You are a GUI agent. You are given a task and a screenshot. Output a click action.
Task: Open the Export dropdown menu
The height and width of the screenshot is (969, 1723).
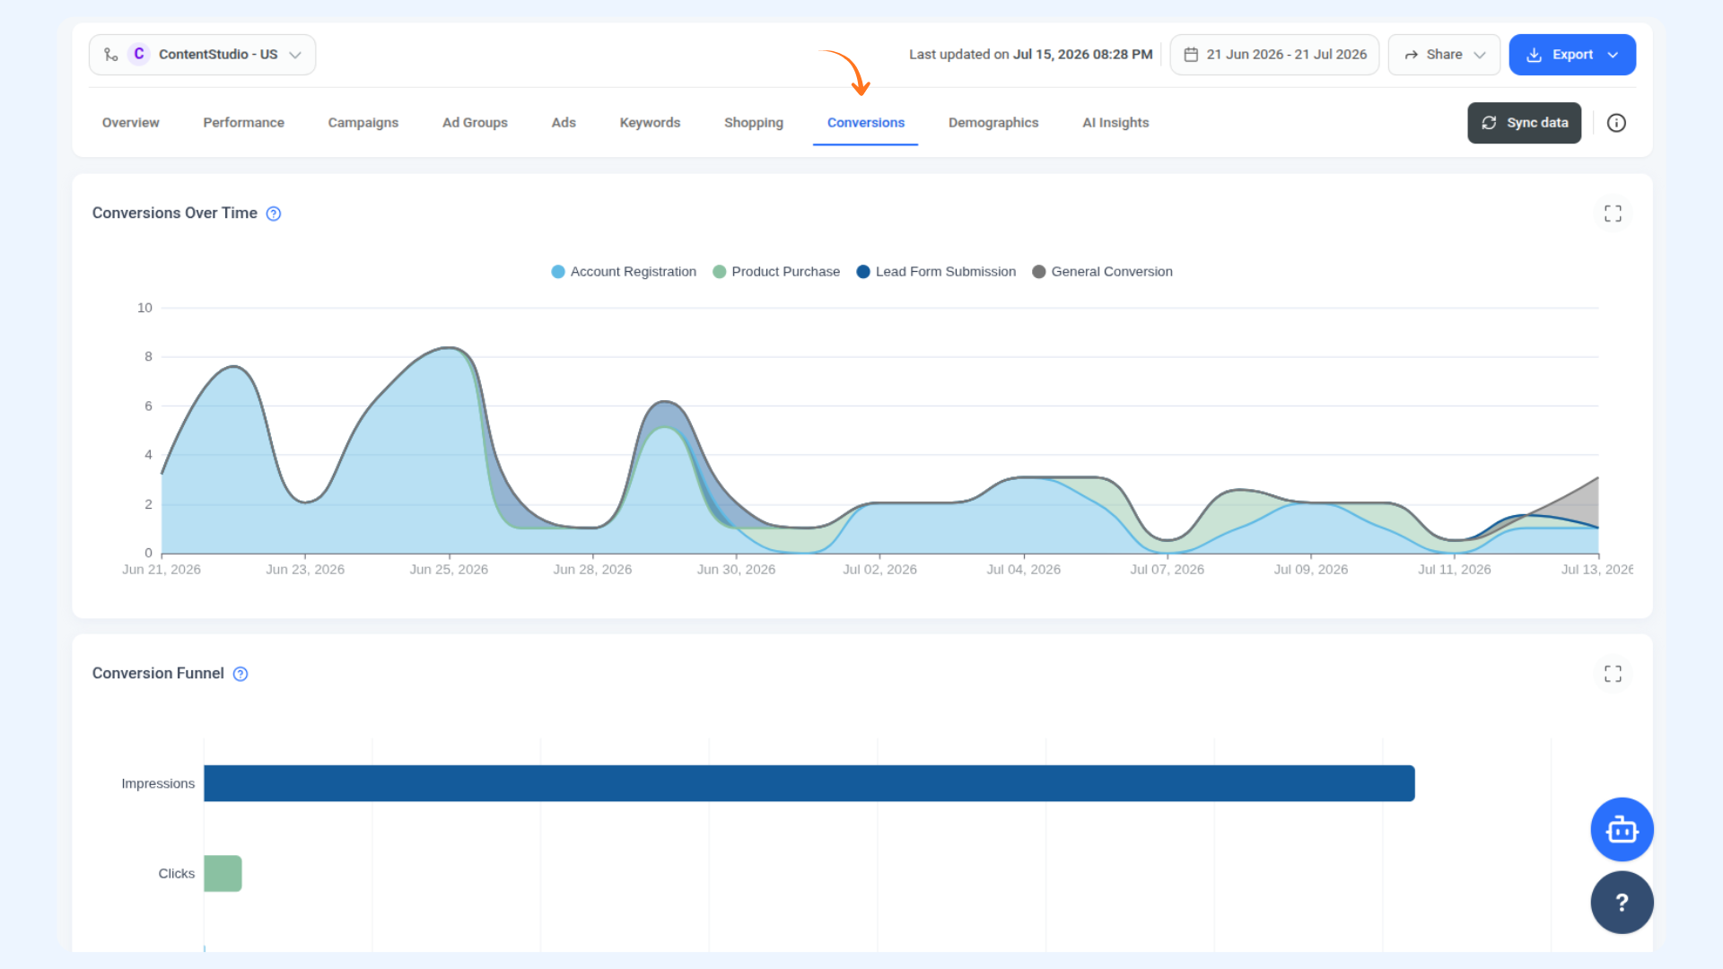point(1572,55)
